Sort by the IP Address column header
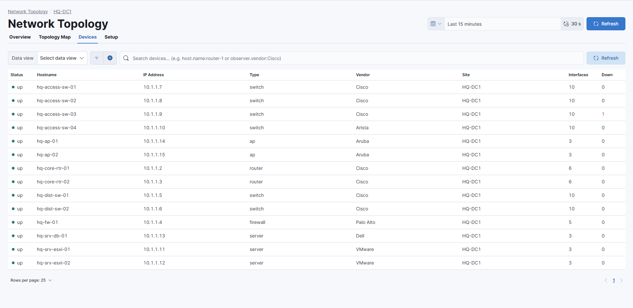Screen dimensions: 633x308 tap(154, 75)
